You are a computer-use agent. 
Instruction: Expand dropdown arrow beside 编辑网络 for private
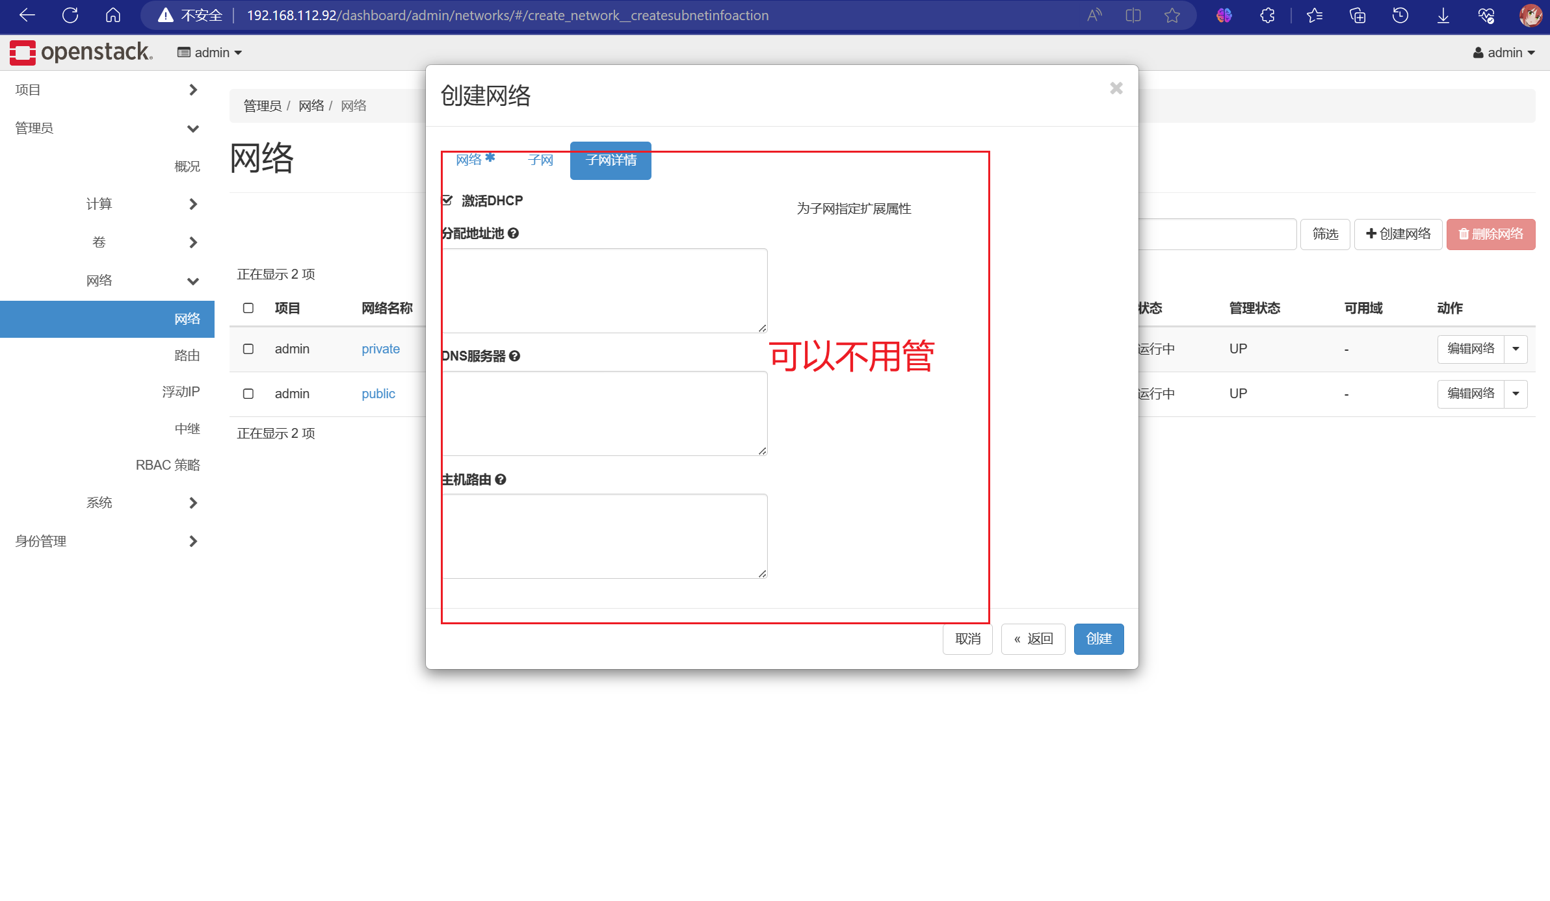pyautogui.click(x=1516, y=349)
